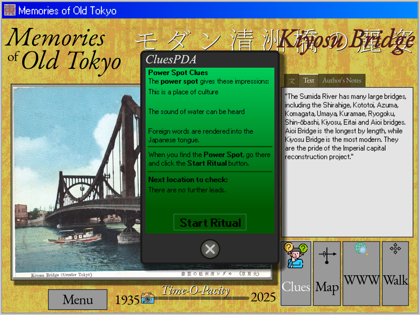Click the 'Kiyosu Bridge (Greater Tokyo)' caption

tap(62, 275)
